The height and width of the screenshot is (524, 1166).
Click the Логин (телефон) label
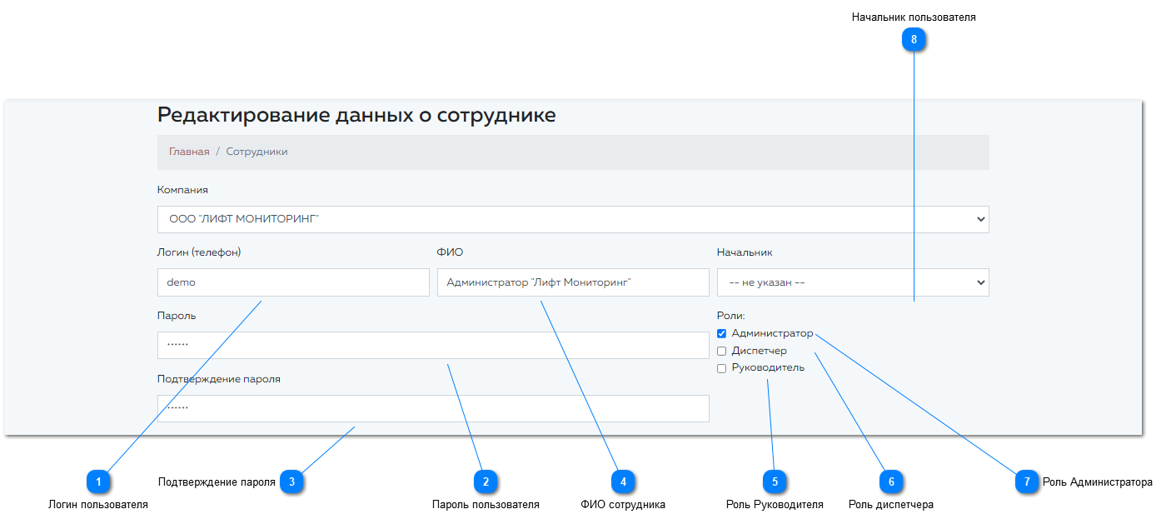pyautogui.click(x=199, y=252)
